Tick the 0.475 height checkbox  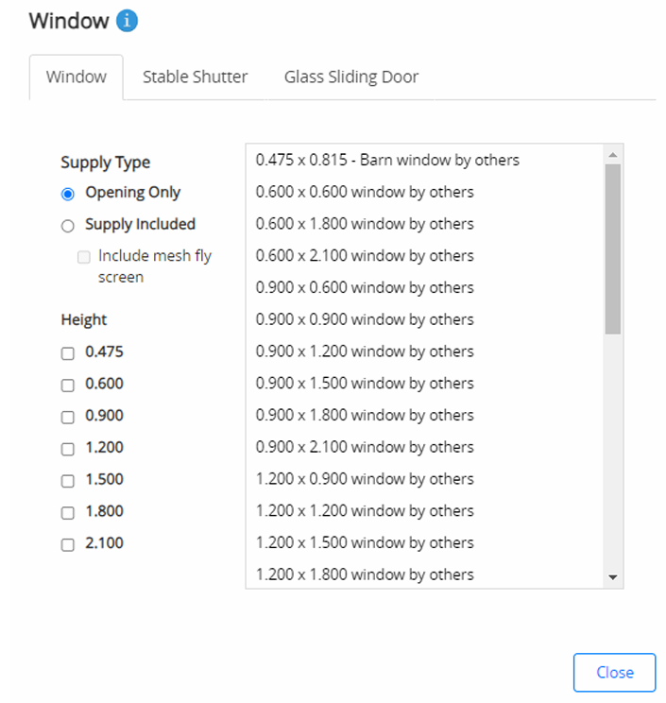click(x=67, y=353)
